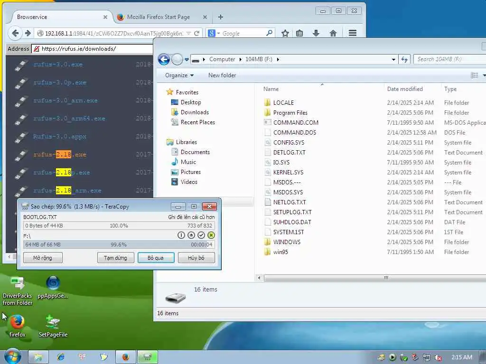The height and width of the screenshot is (364, 486).
Task: Open Rufus-3.0.appx download link
Action: (x=60, y=136)
